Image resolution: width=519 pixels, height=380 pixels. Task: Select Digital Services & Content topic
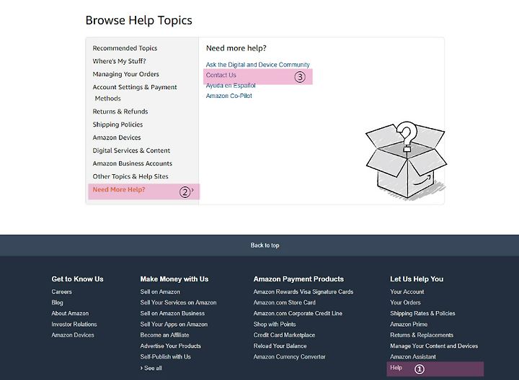coord(131,150)
